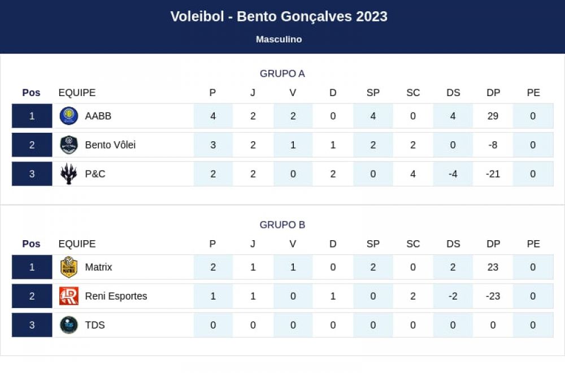Click the Pos column header in Grupo A
The image size is (565, 373).
(31, 93)
